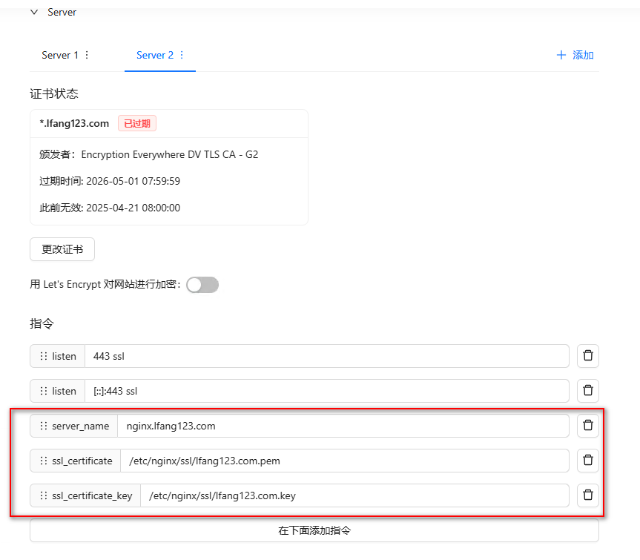Delete the [::]:443 ssl listen directive
The image size is (640, 560).
(587, 391)
